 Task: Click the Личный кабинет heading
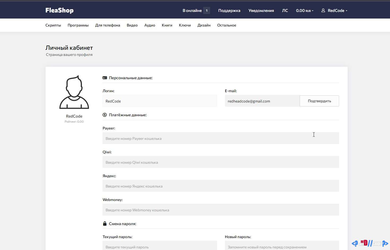69,48
